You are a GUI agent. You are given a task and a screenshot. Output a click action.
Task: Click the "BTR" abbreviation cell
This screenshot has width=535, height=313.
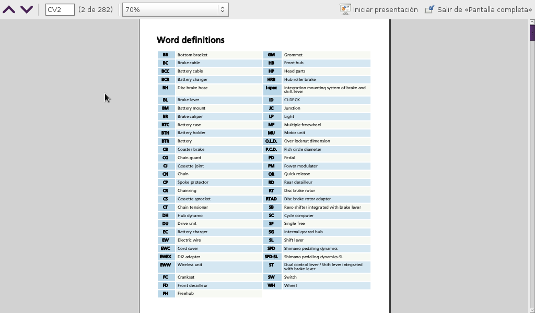click(x=166, y=141)
